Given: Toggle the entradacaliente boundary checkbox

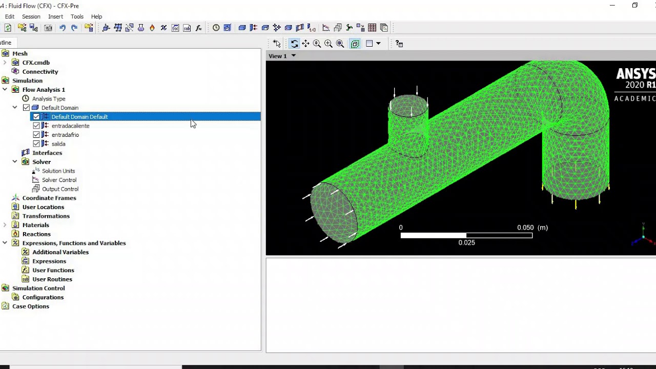Looking at the screenshot, I should [36, 126].
